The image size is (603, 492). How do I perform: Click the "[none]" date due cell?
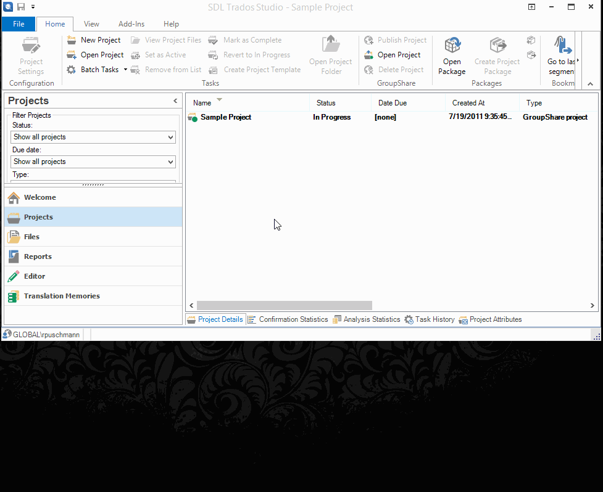[385, 117]
